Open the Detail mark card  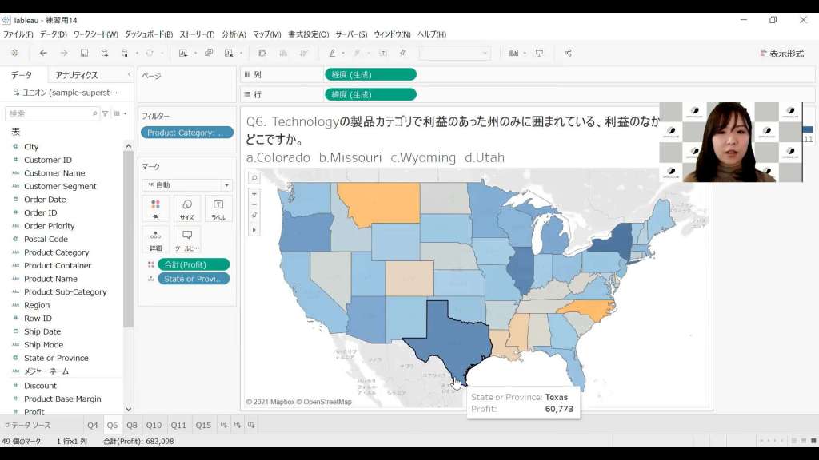(156, 240)
